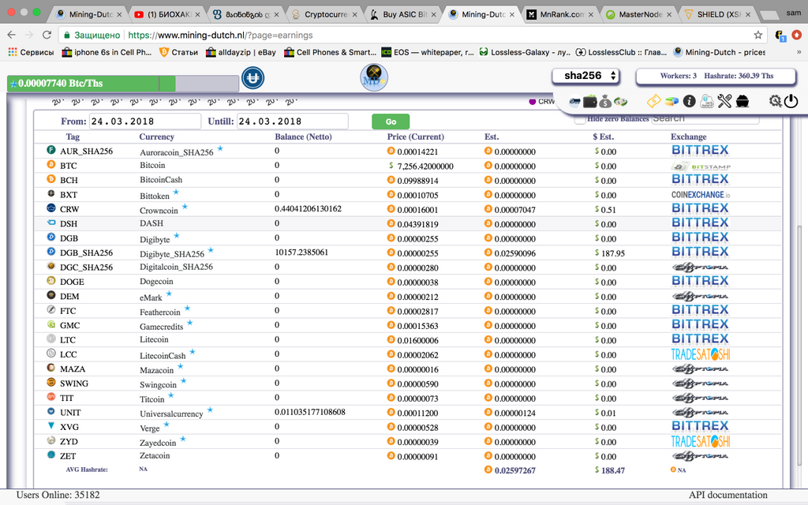Open the API documentation link
The width and height of the screenshot is (808, 505).
pyautogui.click(x=728, y=495)
